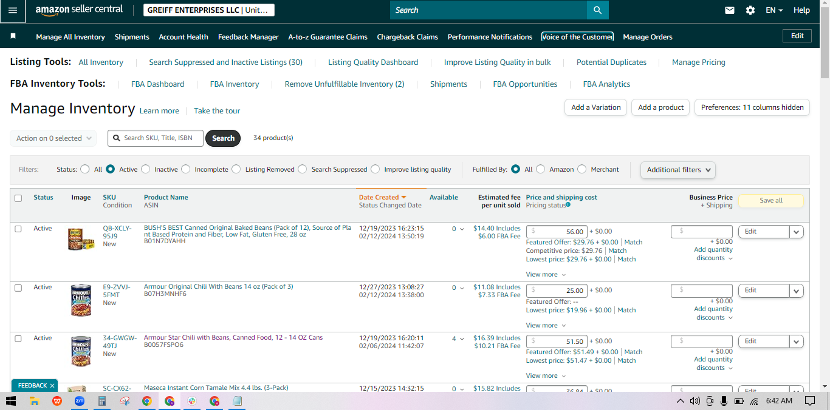Sort by Date Created column
Image resolution: width=830 pixels, height=410 pixels.
pos(382,197)
